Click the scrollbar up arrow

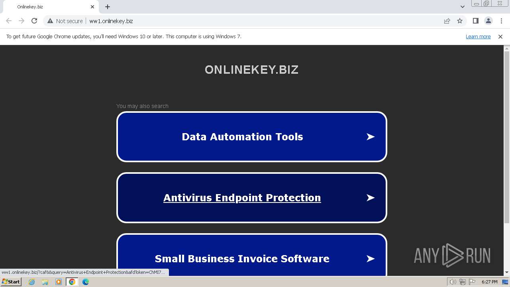507,48
